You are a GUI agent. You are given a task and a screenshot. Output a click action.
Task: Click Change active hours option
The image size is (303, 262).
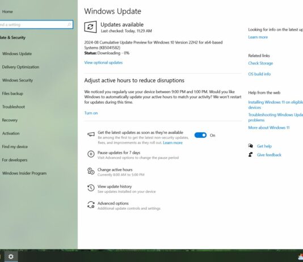point(115,170)
